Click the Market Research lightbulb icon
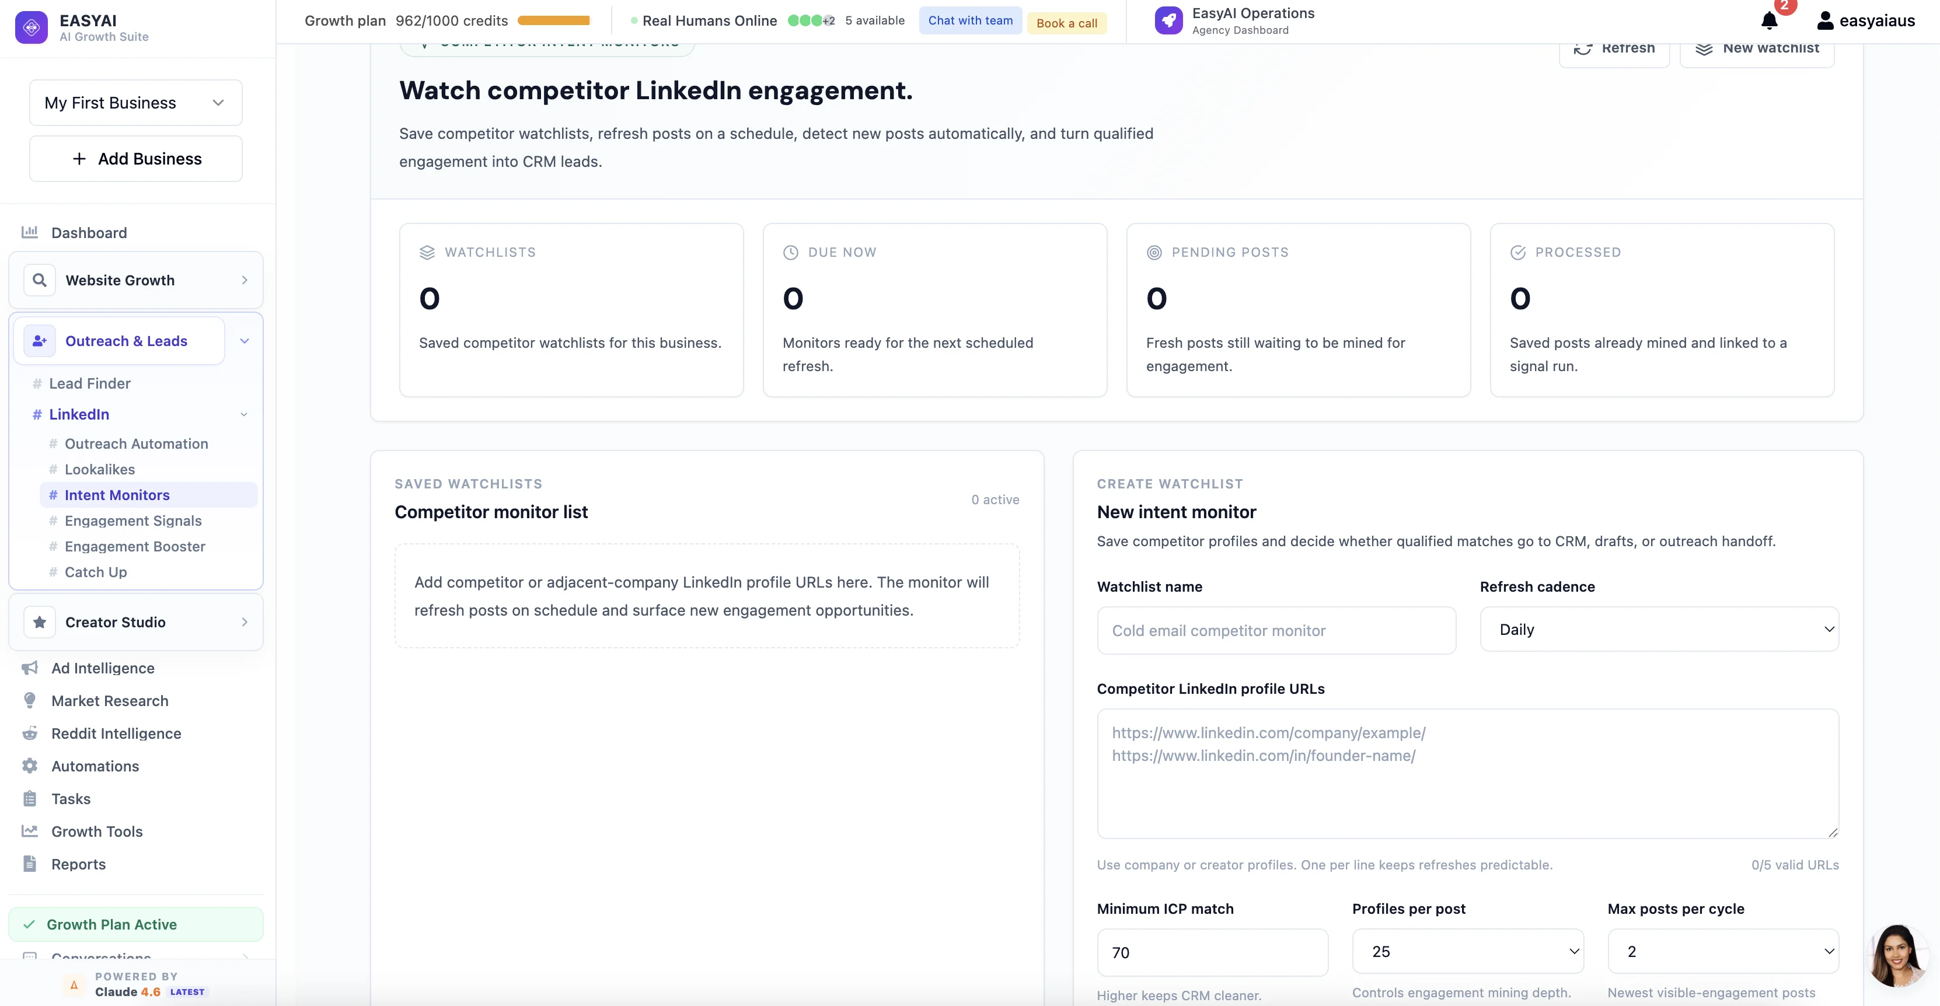Viewport: 1940px width, 1006px height. click(x=30, y=700)
